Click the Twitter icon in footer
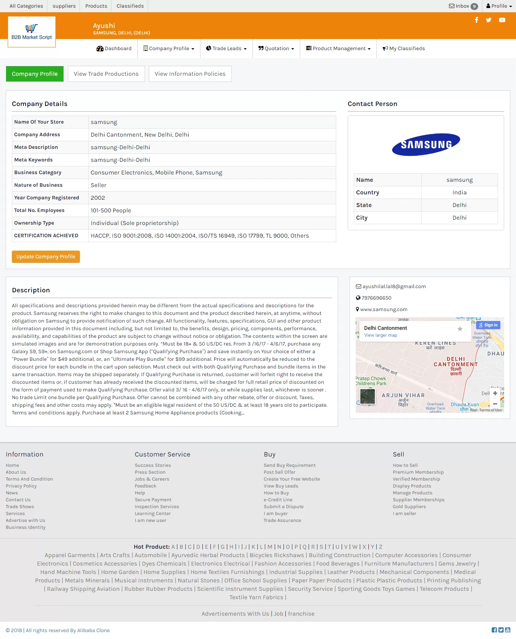 501,630
